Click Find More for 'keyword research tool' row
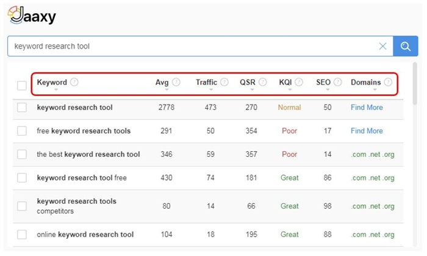427x256 pixels. point(367,108)
